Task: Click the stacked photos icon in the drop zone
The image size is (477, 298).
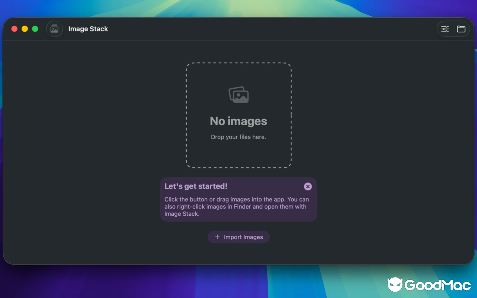Action: click(238, 94)
